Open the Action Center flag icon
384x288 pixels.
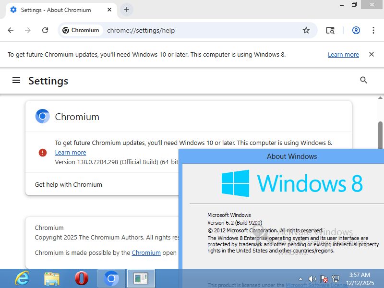click(x=324, y=278)
